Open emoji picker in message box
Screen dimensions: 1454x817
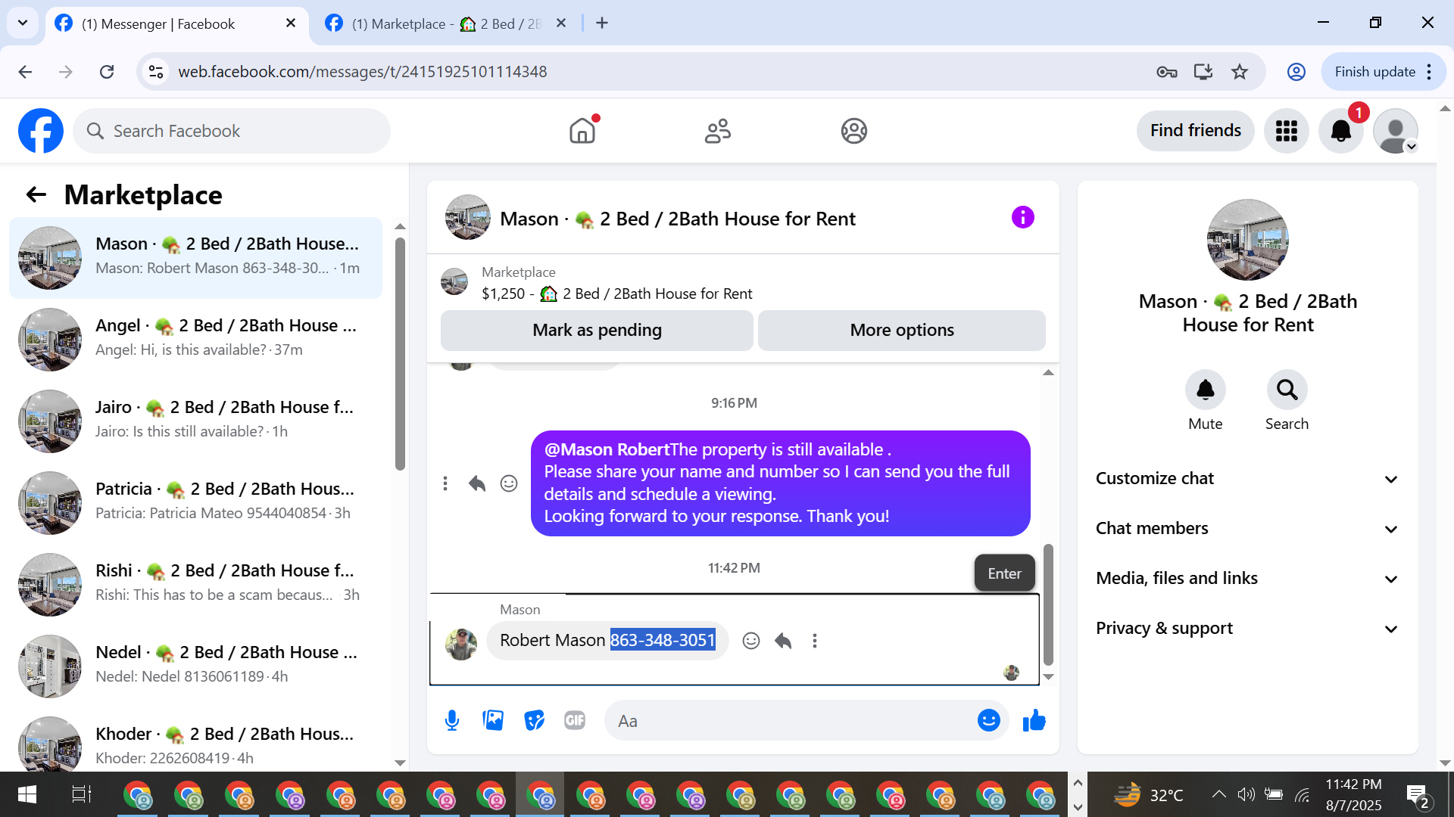[988, 720]
